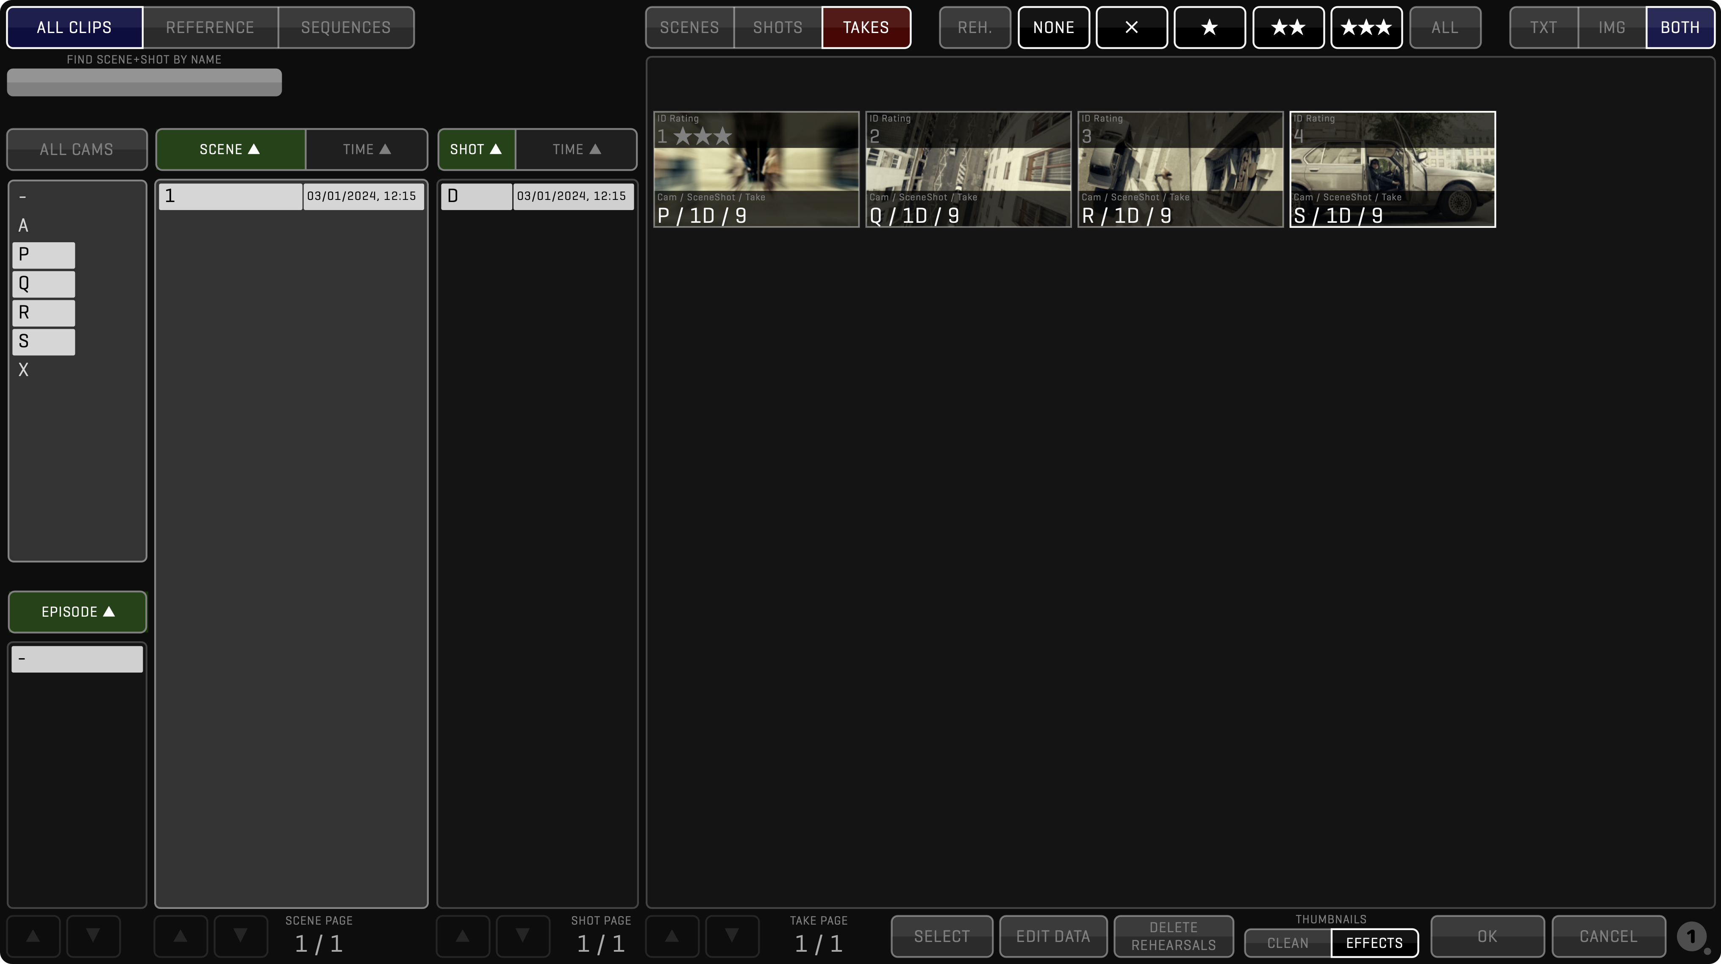Filter takes by two-star rating
The width and height of the screenshot is (1721, 964).
coord(1288,28)
